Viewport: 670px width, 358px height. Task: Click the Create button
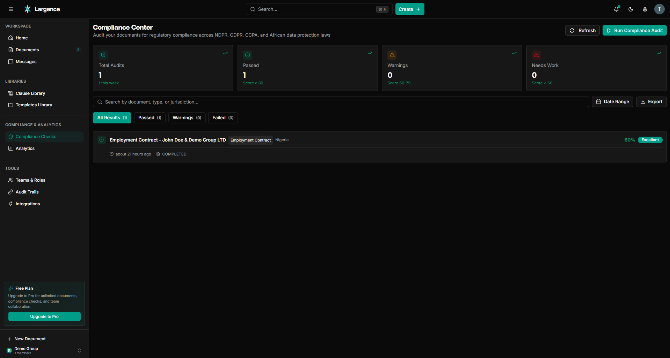coord(410,9)
